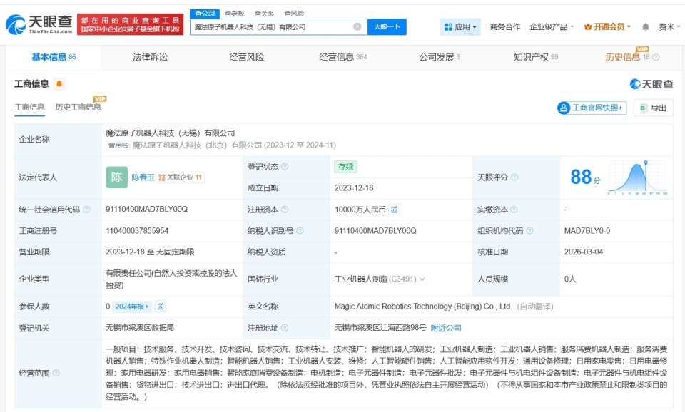This screenshot has width=685, height=412.
Task: Expand 工业机器人制造(C3491) industry chevron
Action: 424,278
